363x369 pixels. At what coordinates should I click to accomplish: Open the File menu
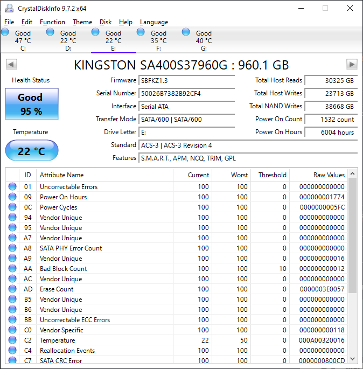click(9, 22)
